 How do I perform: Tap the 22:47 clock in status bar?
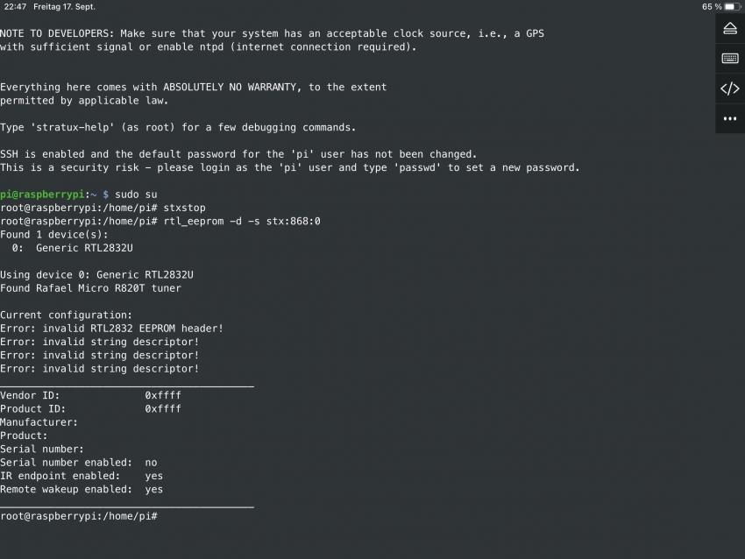15,7
